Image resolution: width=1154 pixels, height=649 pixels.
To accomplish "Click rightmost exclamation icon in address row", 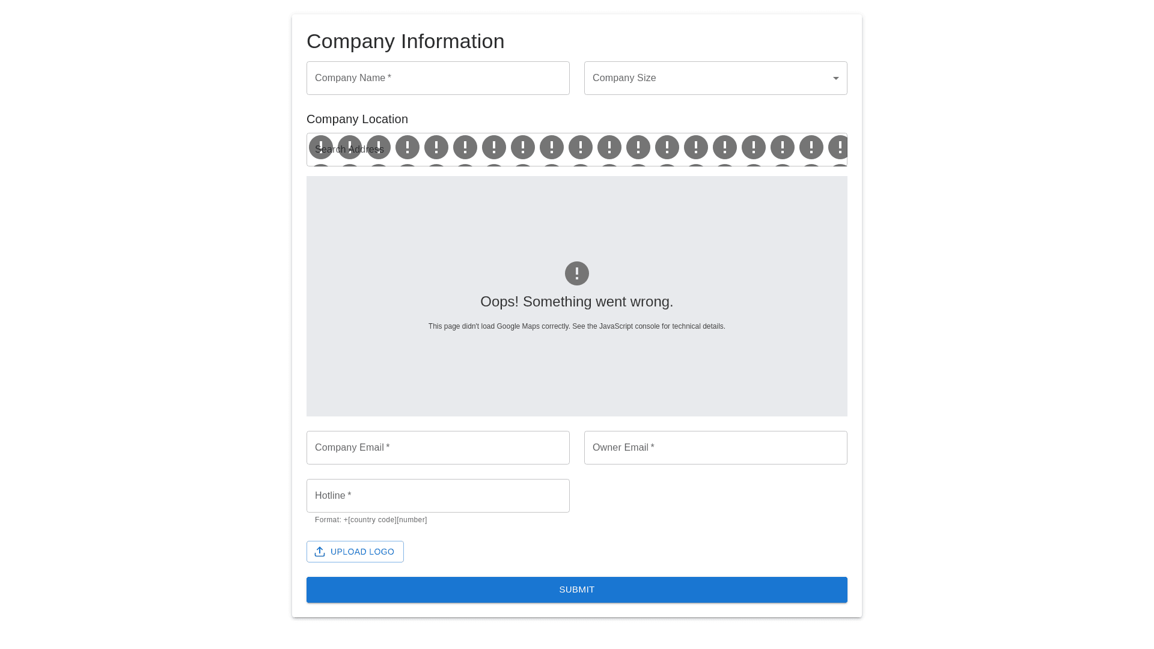I will pyautogui.click(x=838, y=147).
